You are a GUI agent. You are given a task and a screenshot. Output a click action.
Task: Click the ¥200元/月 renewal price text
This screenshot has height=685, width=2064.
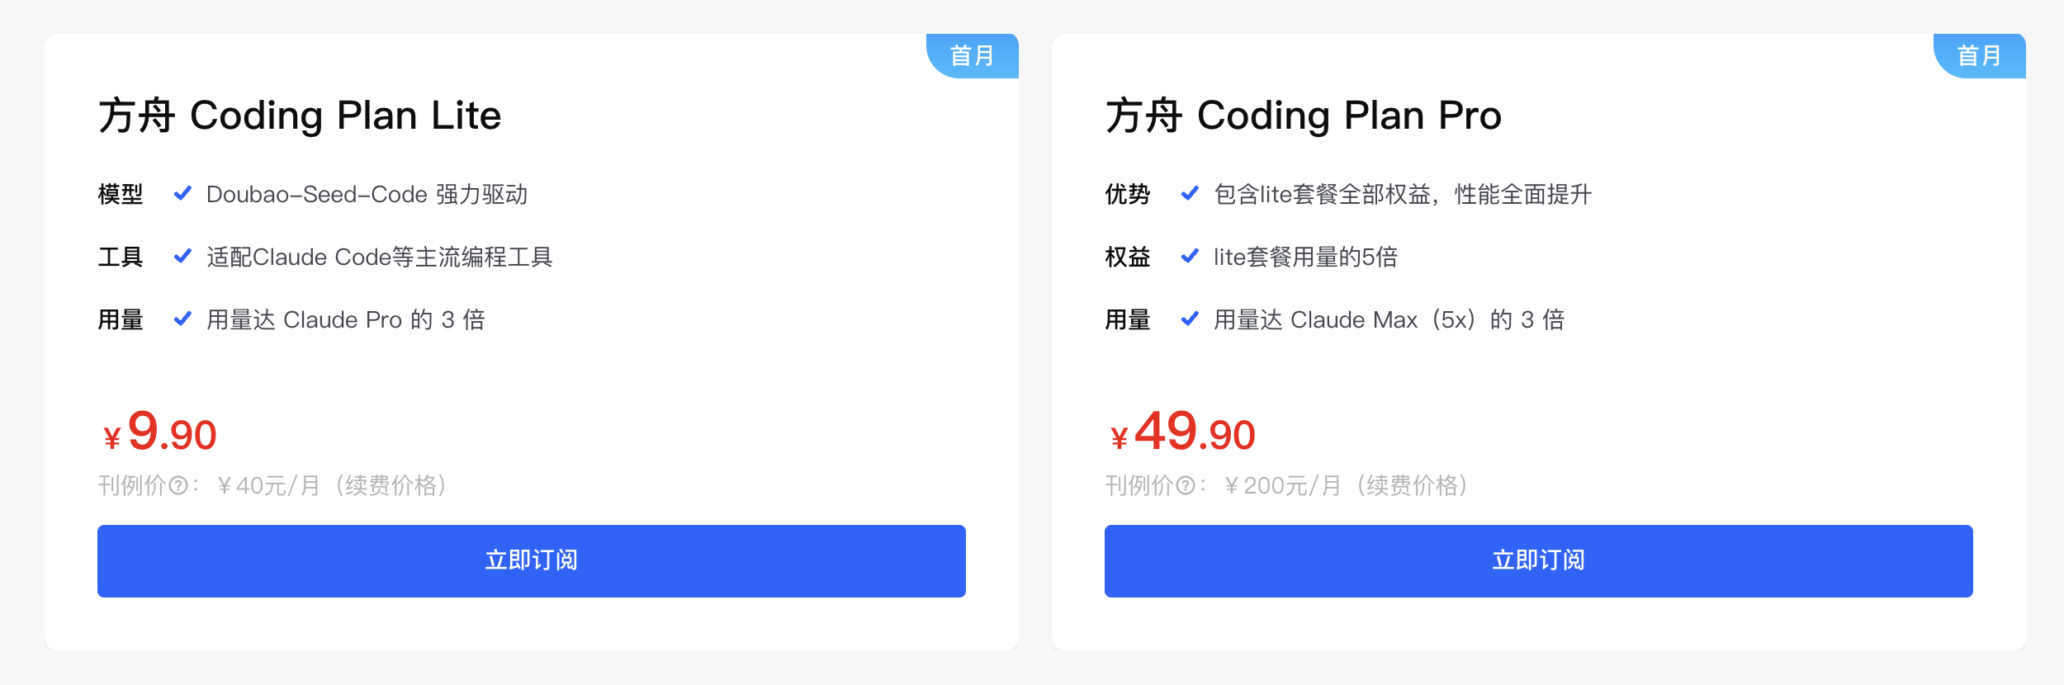pos(1281,485)
